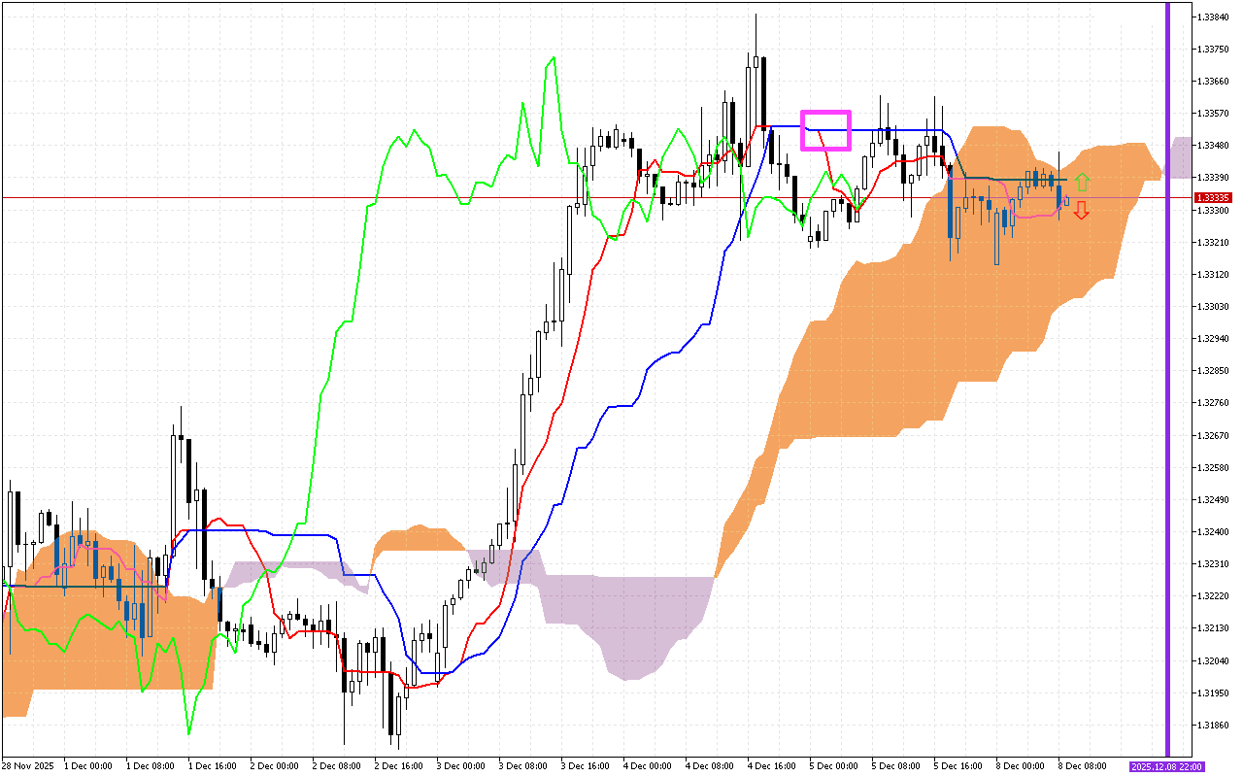Click the 8 Dec 08:00 time axis label
Screen dimensions: 1243x777
click(1085, 765)
